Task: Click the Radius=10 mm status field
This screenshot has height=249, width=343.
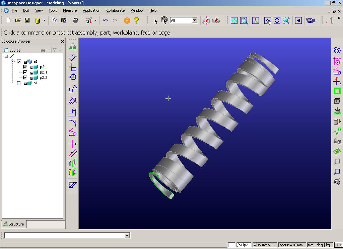Action: point(292,245)
